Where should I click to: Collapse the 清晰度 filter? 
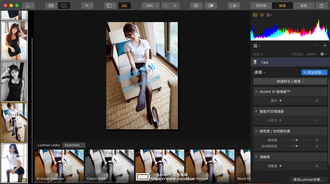tap(256, 157)
